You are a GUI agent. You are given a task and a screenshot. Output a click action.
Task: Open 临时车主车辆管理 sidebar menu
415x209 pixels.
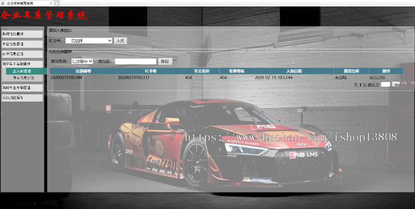[22, 88]
